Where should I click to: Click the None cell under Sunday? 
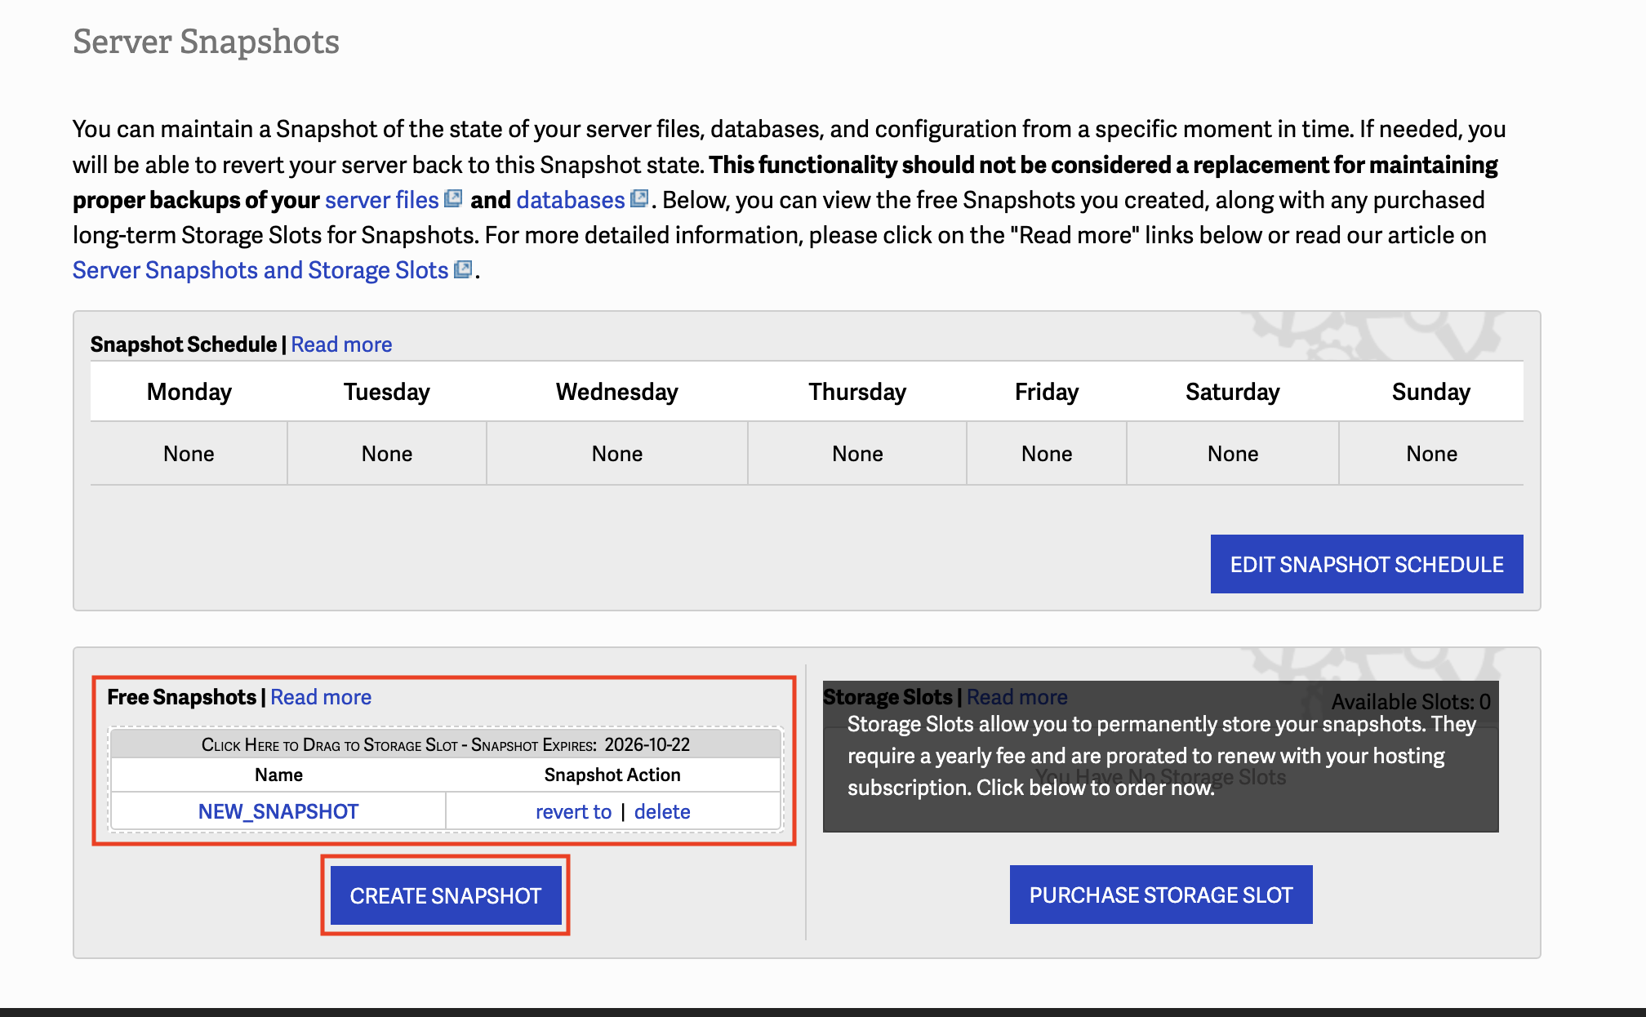pyautogui.click(x=1431, y=454)
